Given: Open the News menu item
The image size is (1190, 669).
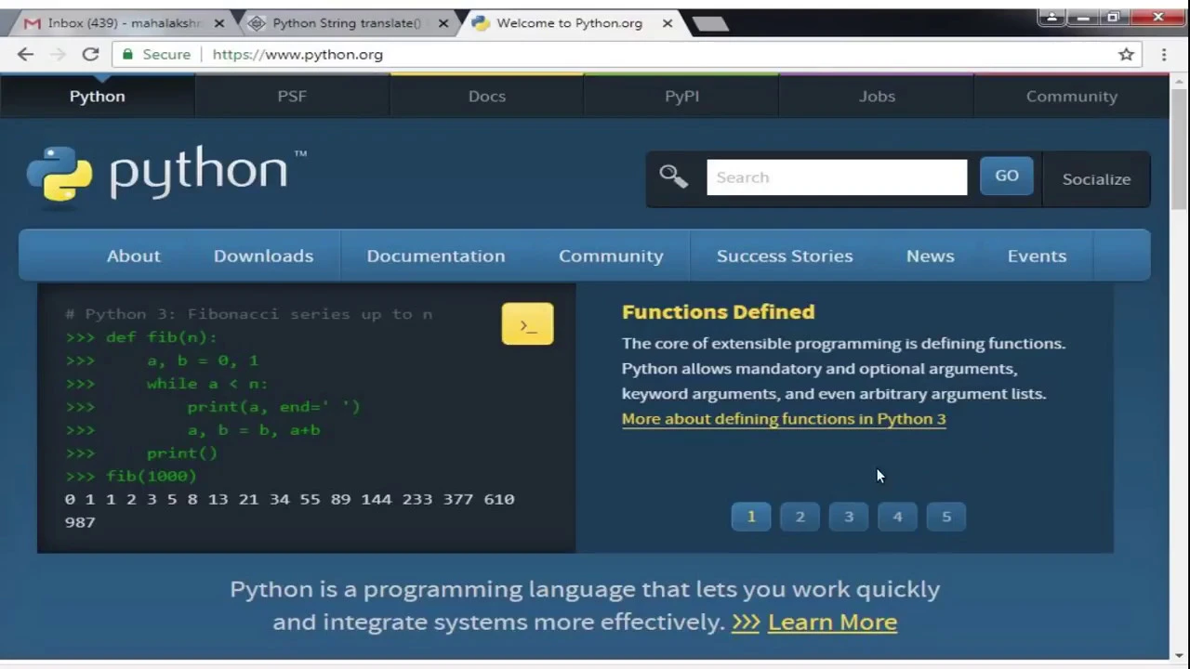Looking at the screenshot, I should [931, 256].
